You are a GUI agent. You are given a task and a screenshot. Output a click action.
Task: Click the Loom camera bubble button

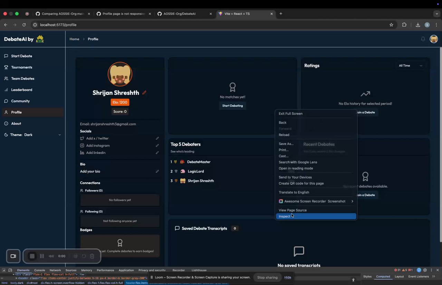[x=13, y=256]
